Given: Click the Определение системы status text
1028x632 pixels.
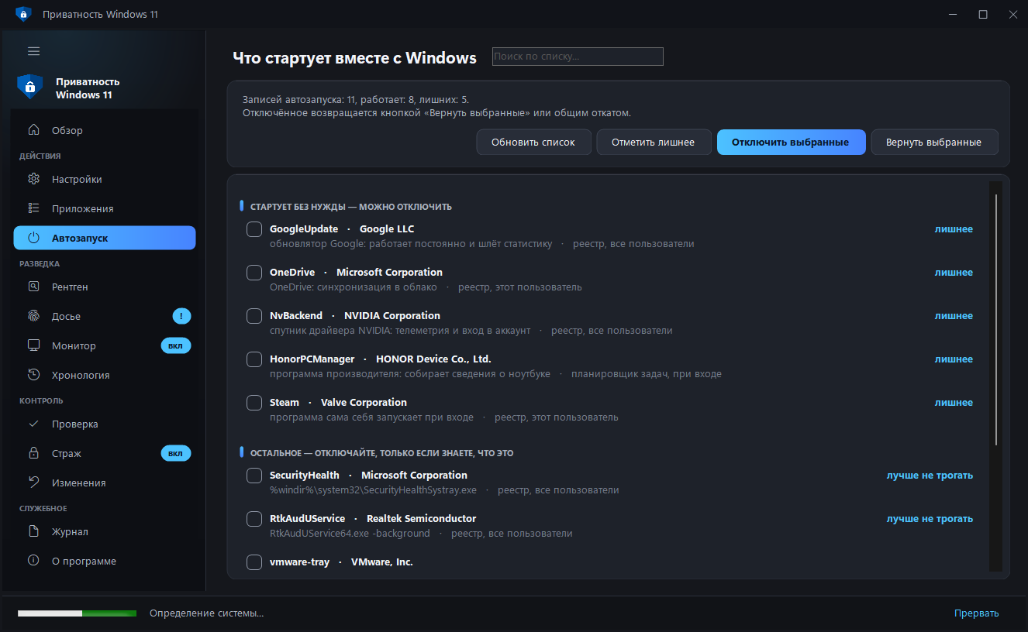Looking at the screenshot, I should pyautogui.click(x=206, y=613).
